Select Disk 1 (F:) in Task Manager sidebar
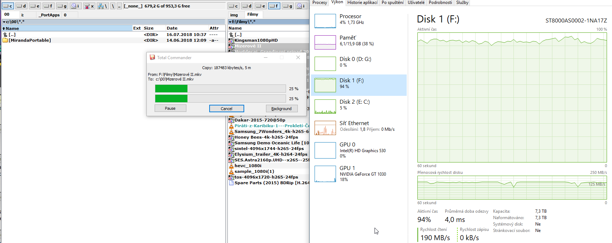 (359, 85)
